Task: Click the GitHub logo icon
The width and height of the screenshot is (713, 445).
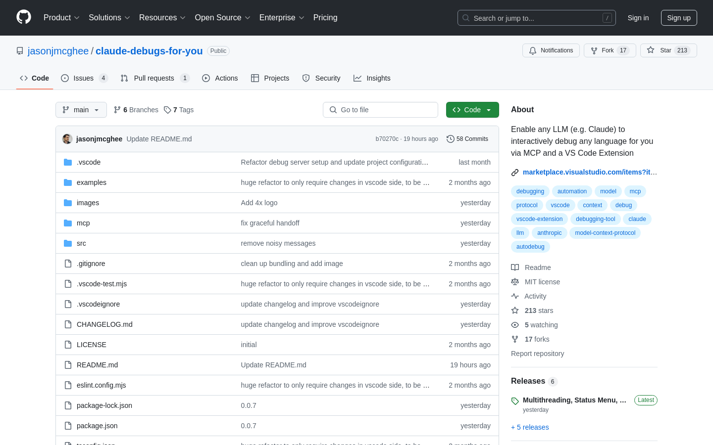Action: (x=24, y=17)
